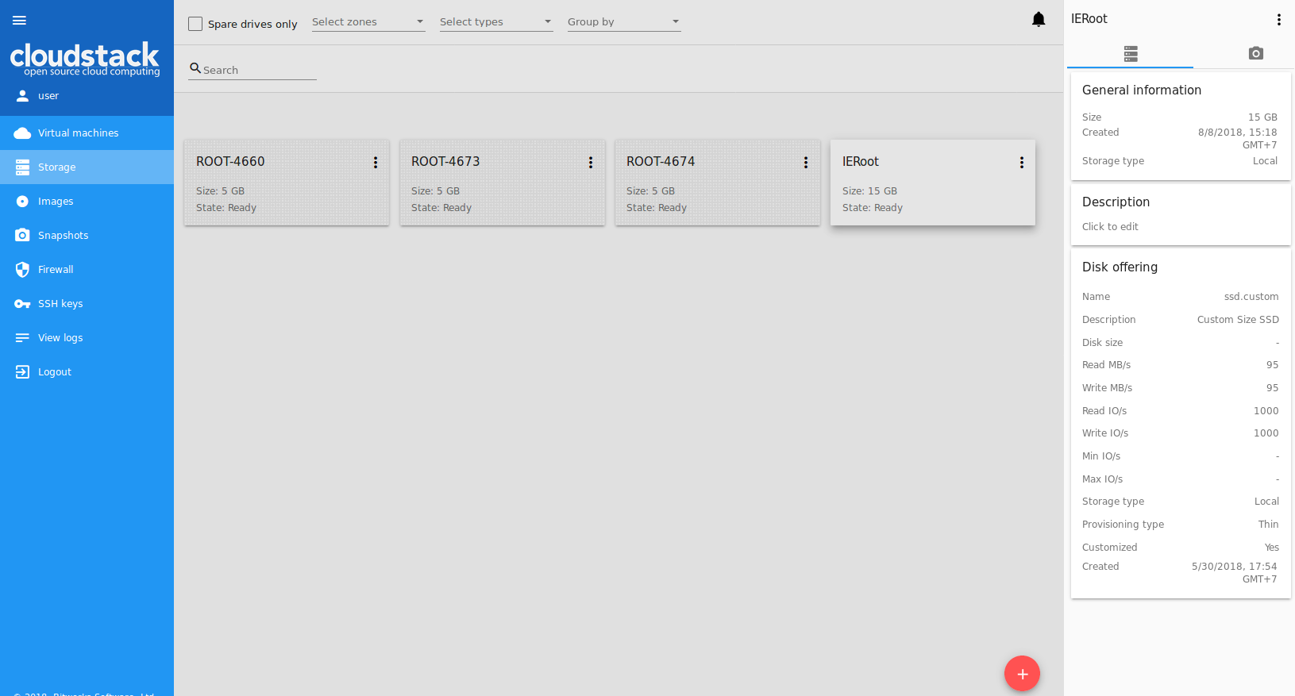Screen dimensions: 1295x696
Task: Go to Virtual machines section
Action: tap(87, 133)
